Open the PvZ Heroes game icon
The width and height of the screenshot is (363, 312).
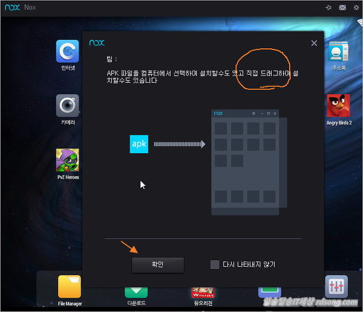[x=67, y=160]
